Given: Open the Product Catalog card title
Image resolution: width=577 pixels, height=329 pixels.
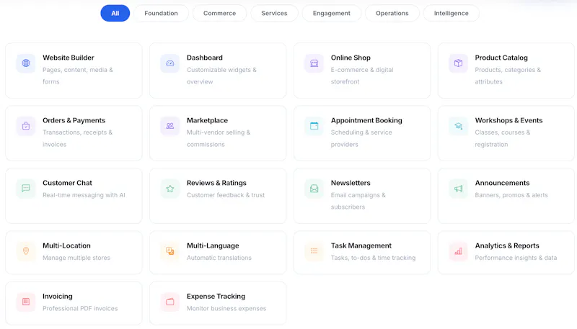Looking at the screenshot, I should tap(501, 58).
